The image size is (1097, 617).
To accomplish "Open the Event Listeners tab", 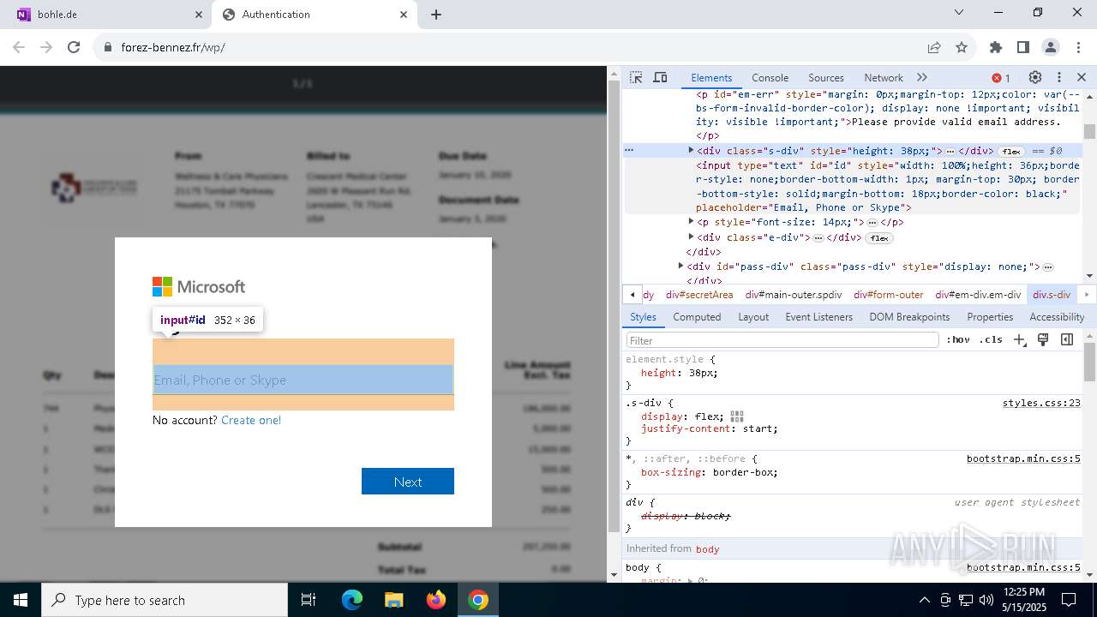I will pos(818,316).
